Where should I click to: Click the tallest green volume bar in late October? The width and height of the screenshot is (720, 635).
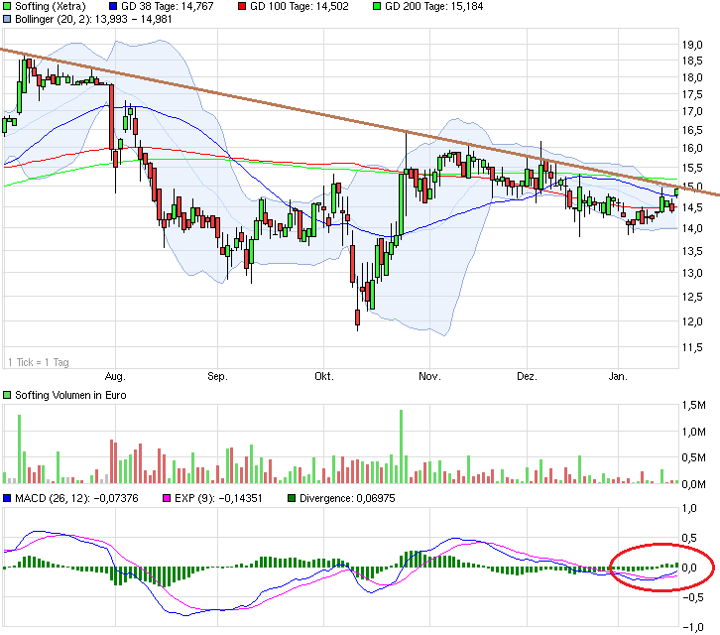pyautogui.click(x=402, y=446)
